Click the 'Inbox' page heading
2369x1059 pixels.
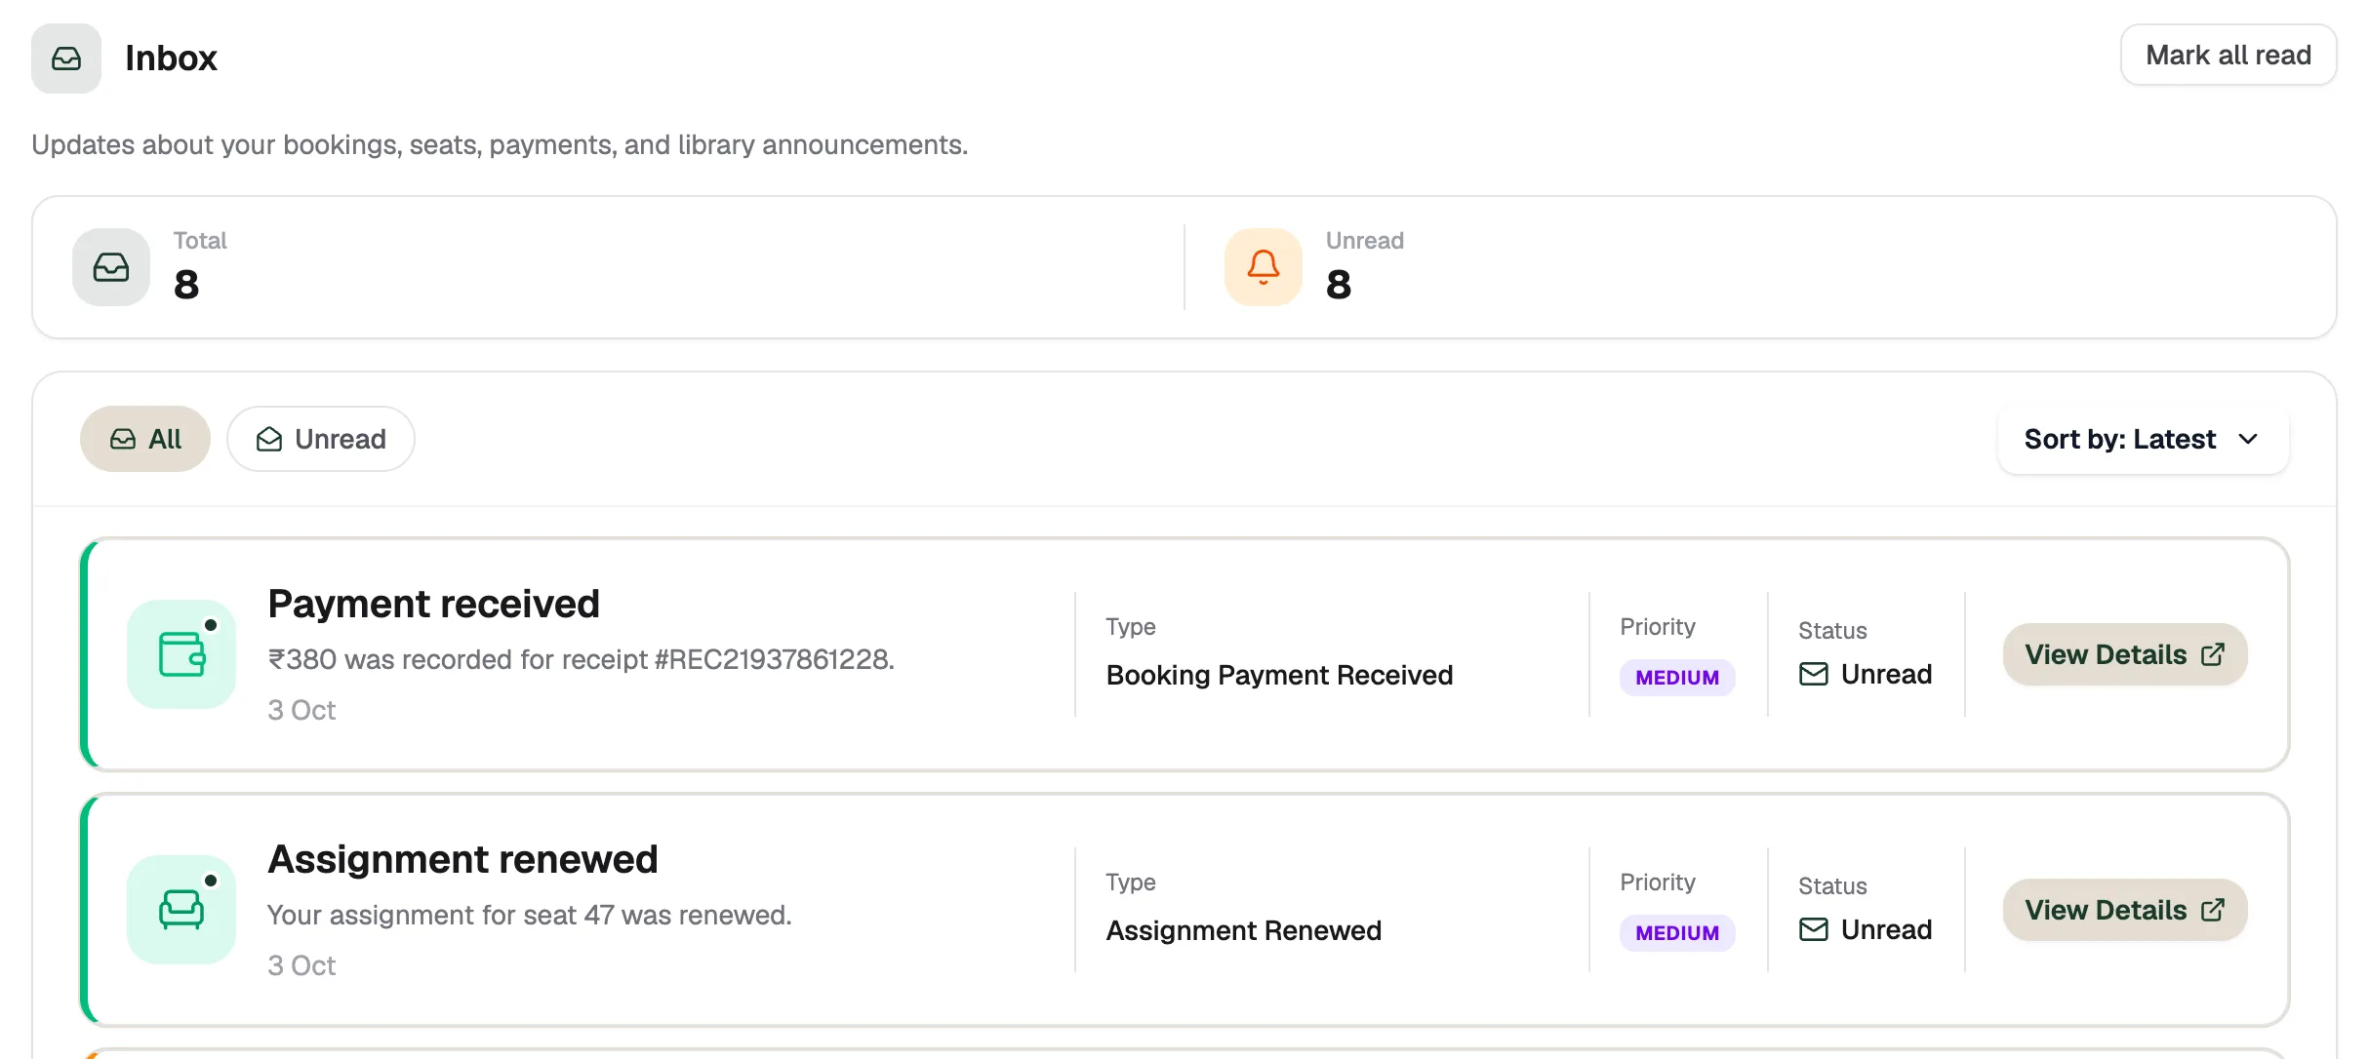(x=171, y=59)
